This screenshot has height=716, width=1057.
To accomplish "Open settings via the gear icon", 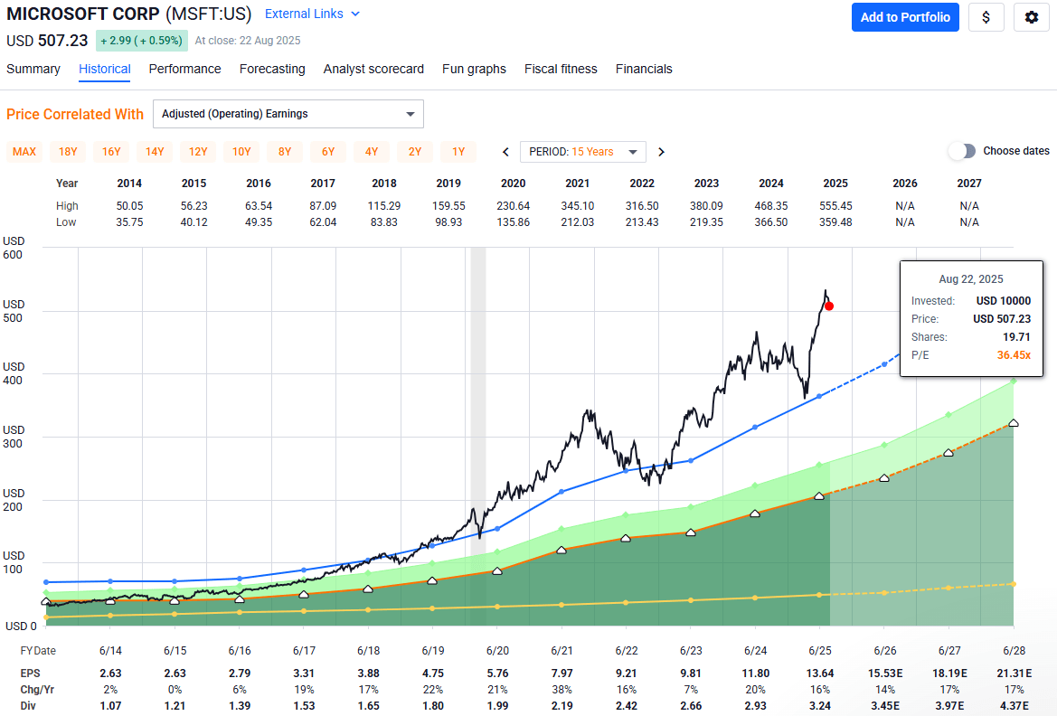I will 1031,17.
